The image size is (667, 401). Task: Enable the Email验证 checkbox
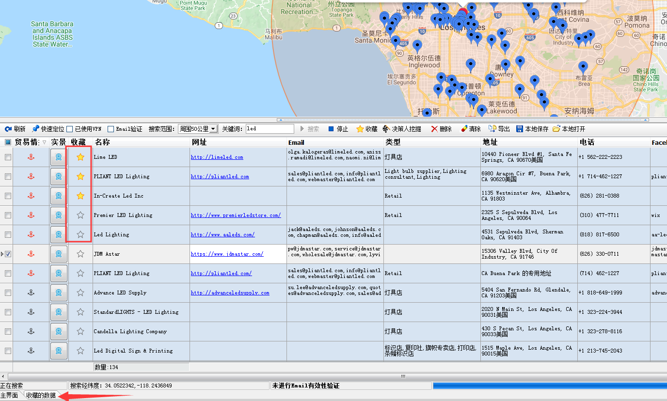[111, 129]
